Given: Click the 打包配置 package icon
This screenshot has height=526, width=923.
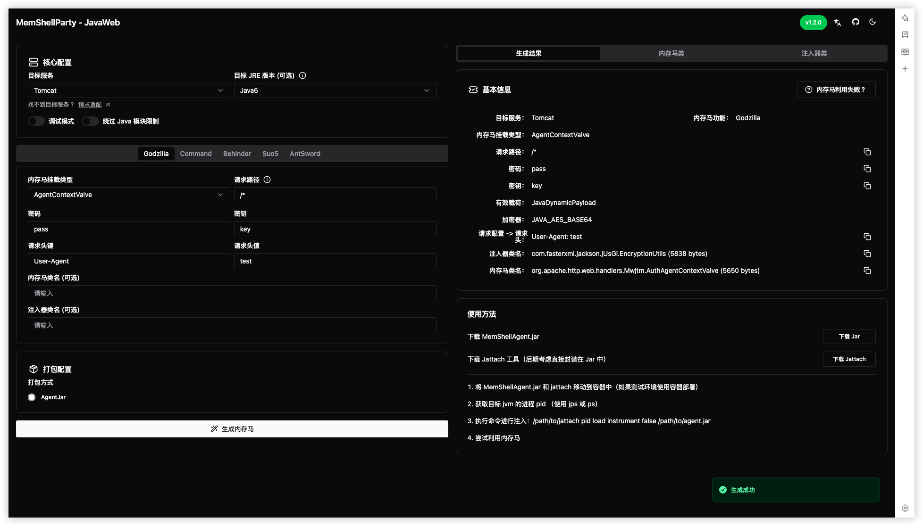Looking at the screenshot, I should 34,369.
